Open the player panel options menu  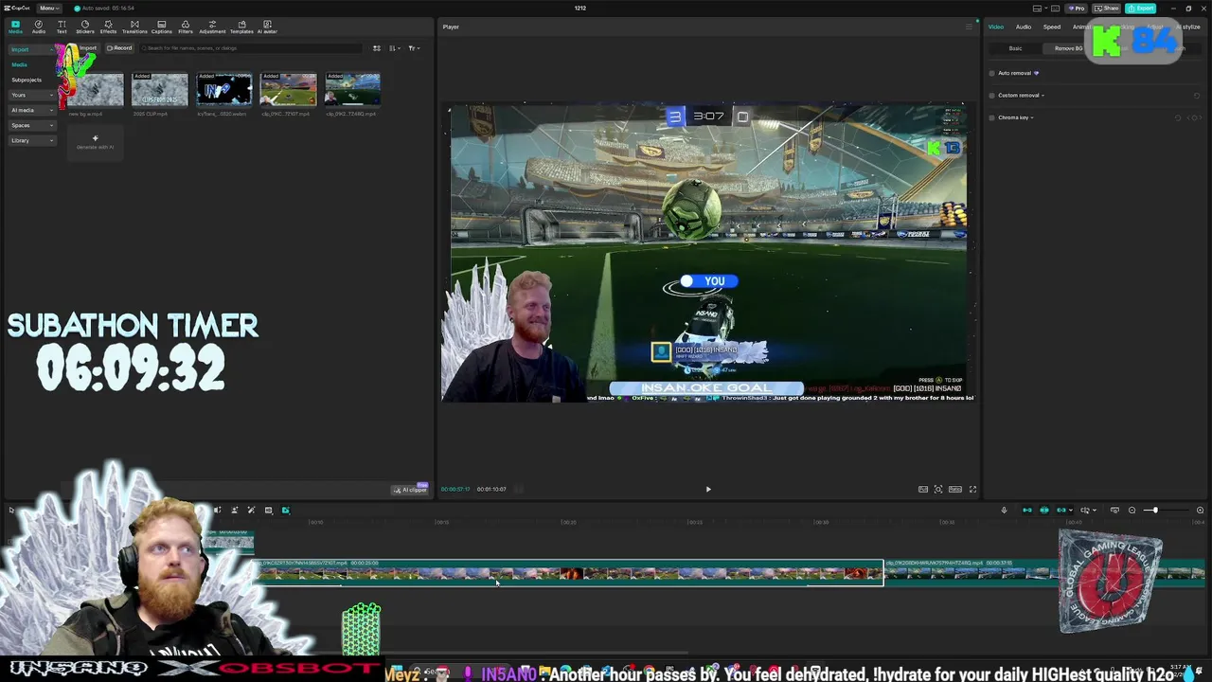tap(969, 27)
